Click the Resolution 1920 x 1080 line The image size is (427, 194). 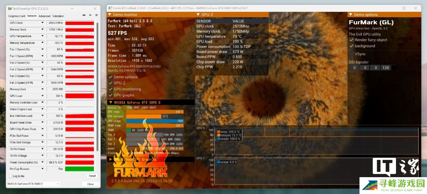[x=130, y=61]
